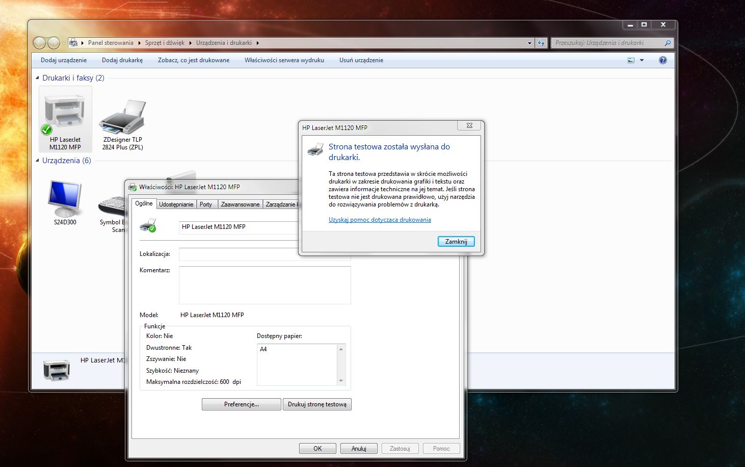Screen dimensions: 745x467
Task: Click the Komentarz text area
Action: (x=265, y=285)
